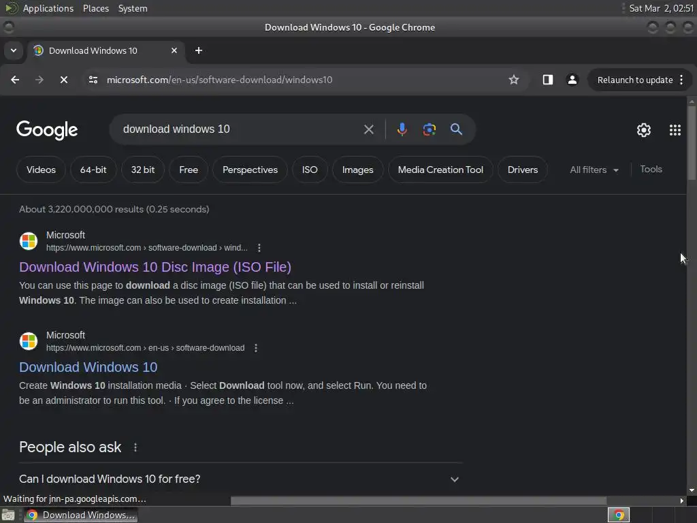Click the 'About 3,220,000,000 results' text
This screenshot has width=697, height=523.
[114, 209]
